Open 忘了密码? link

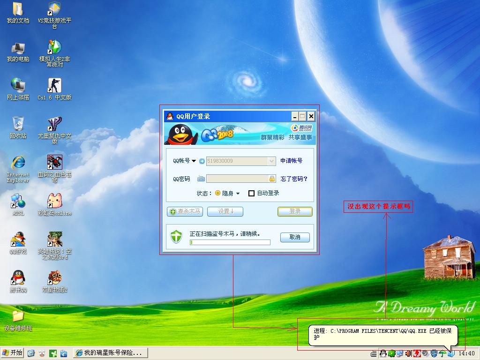tap(294, 179)
